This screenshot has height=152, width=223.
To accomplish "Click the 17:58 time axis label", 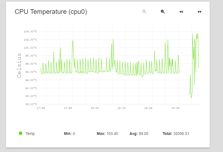I will click(68, 108).
